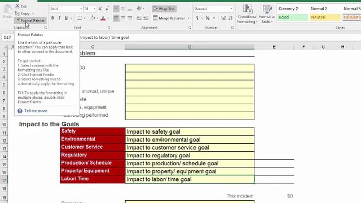The width and height of the screenshot is (361, 203).
Task: Apply percent style
Action: (x=208, y=18)
